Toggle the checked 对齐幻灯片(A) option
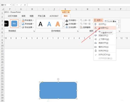130x102 pixels. 105,55
